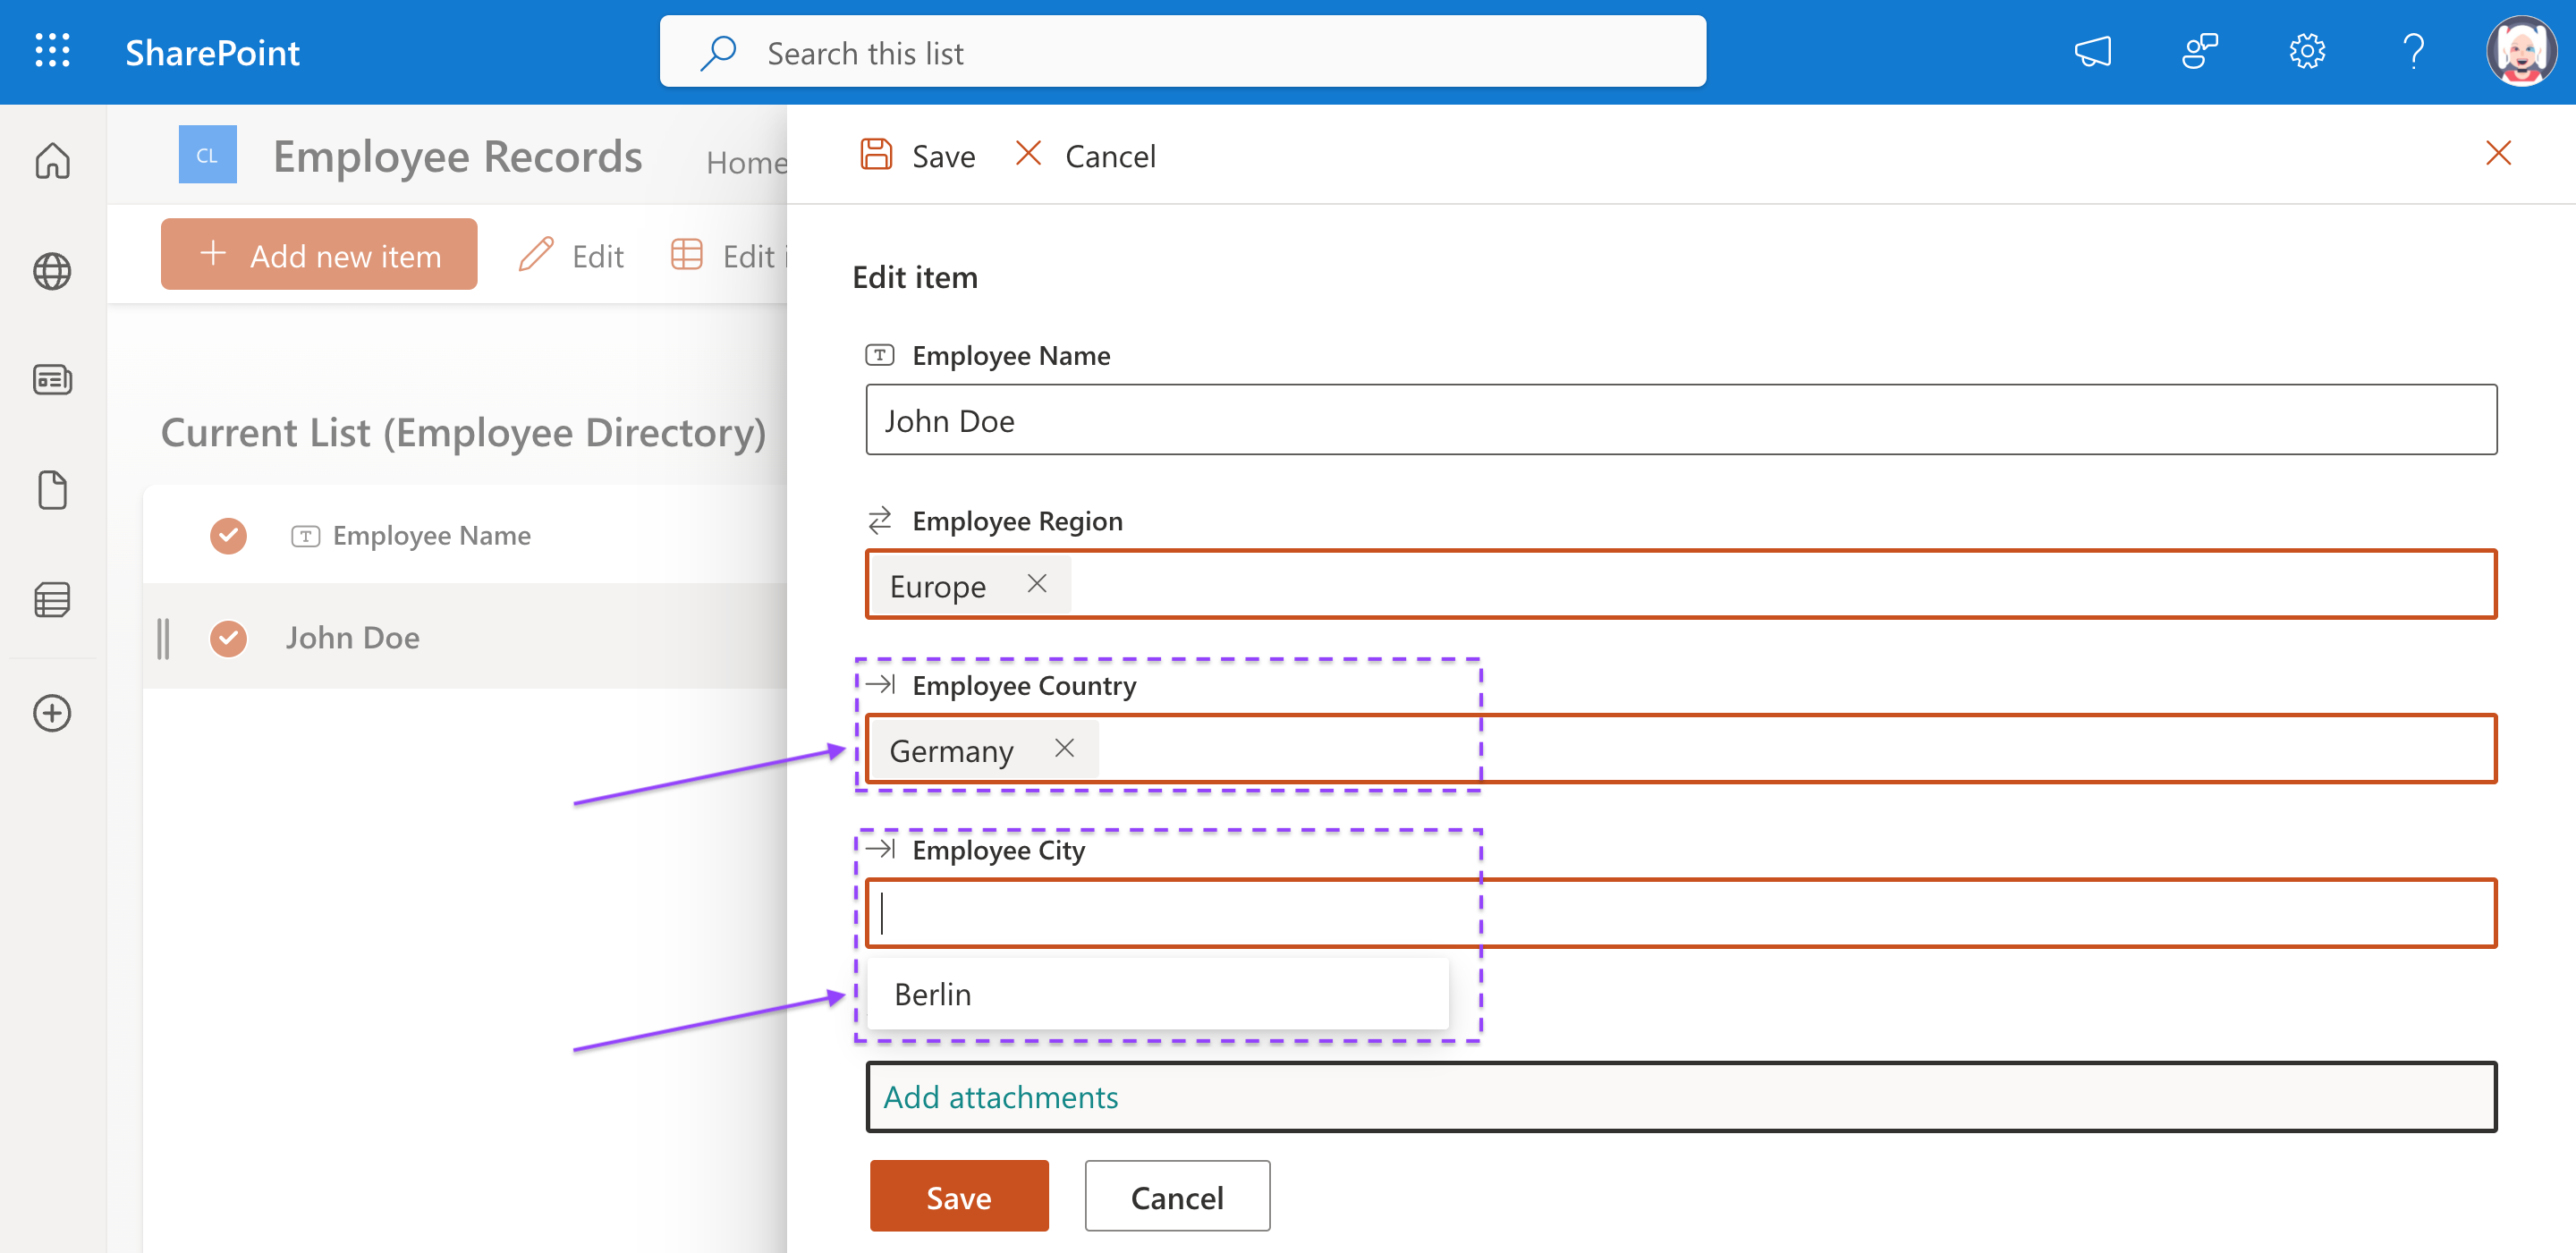2576x1253 pixels.
Task: Click the Employee Country lookup field
Action: click(x=1681, y=749)
